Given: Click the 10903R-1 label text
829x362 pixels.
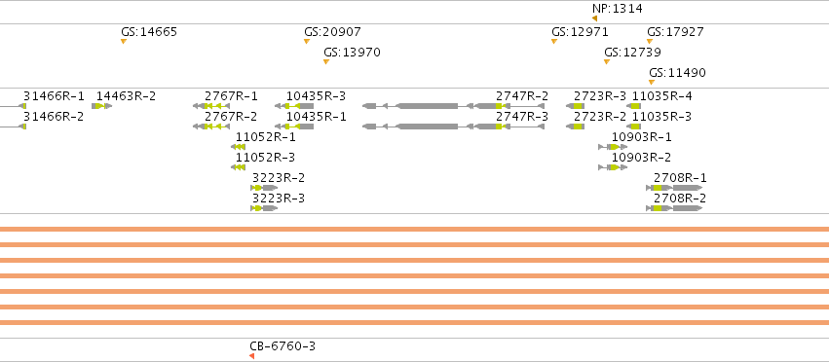Looking at the screenshot, I should click(x=641, y=137).
